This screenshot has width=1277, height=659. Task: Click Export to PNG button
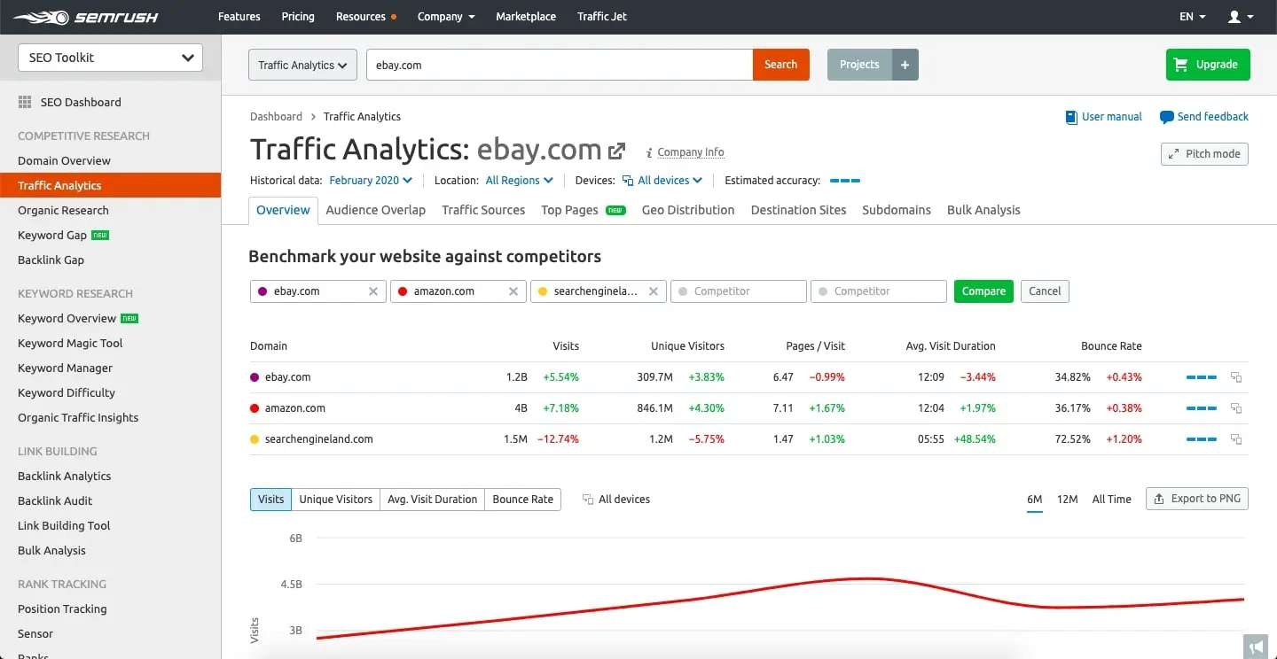tap(1197, 500)
